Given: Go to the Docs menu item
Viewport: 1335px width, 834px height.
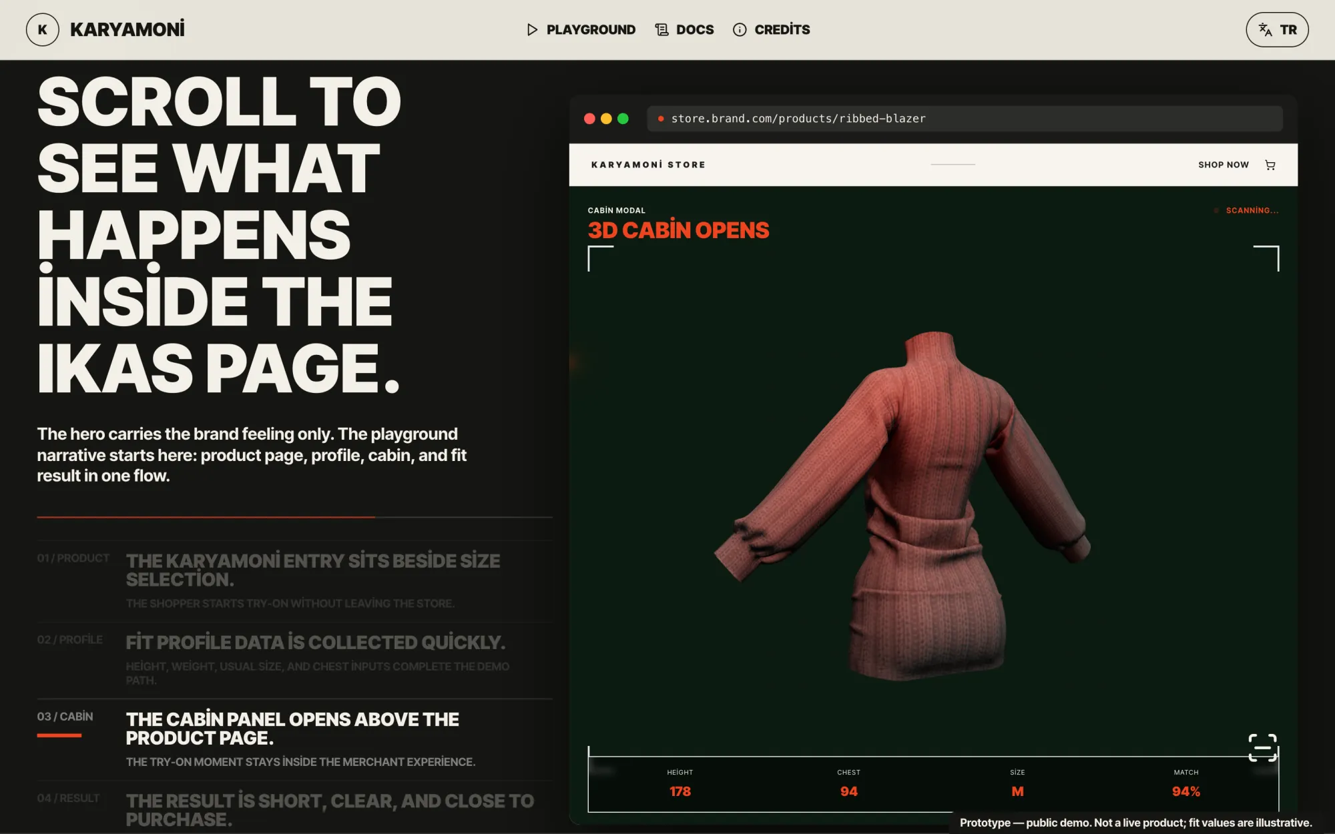Looking at the screenshot, I should pyautogui.click(x=684, y=29).
